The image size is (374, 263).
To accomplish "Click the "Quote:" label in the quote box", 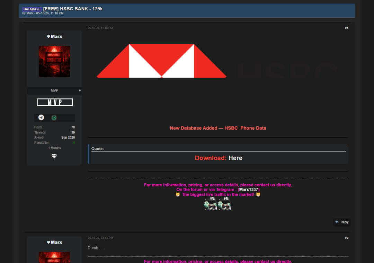I will click(98, 149).
